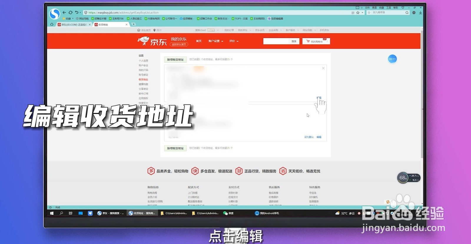The image size is (471, 244).
Task: Select 账号绑定 in the settings sidebar
Action: click(x=143, y=75)
